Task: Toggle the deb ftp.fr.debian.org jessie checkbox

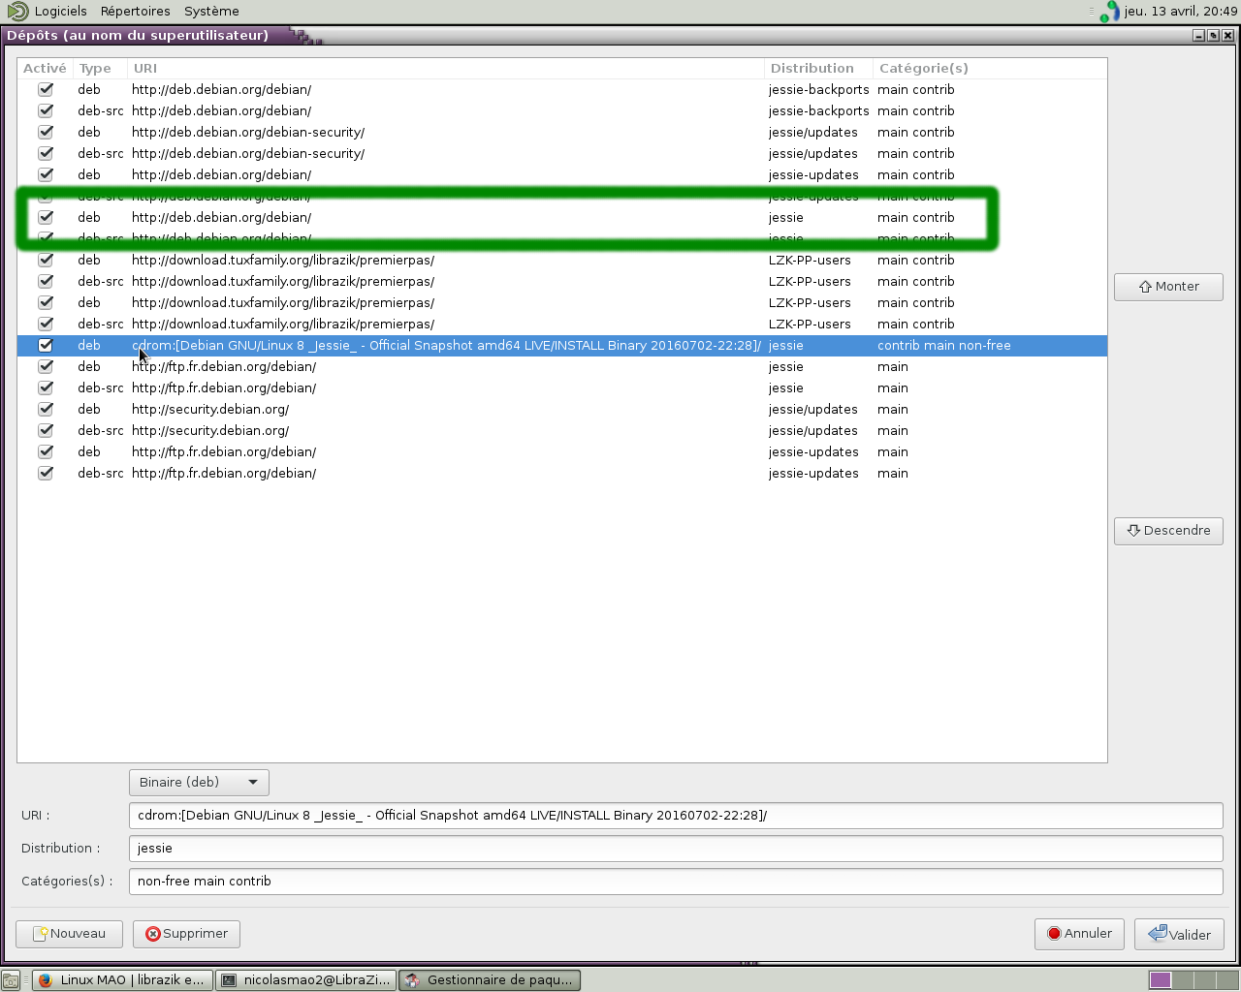Action: [46, 366]
